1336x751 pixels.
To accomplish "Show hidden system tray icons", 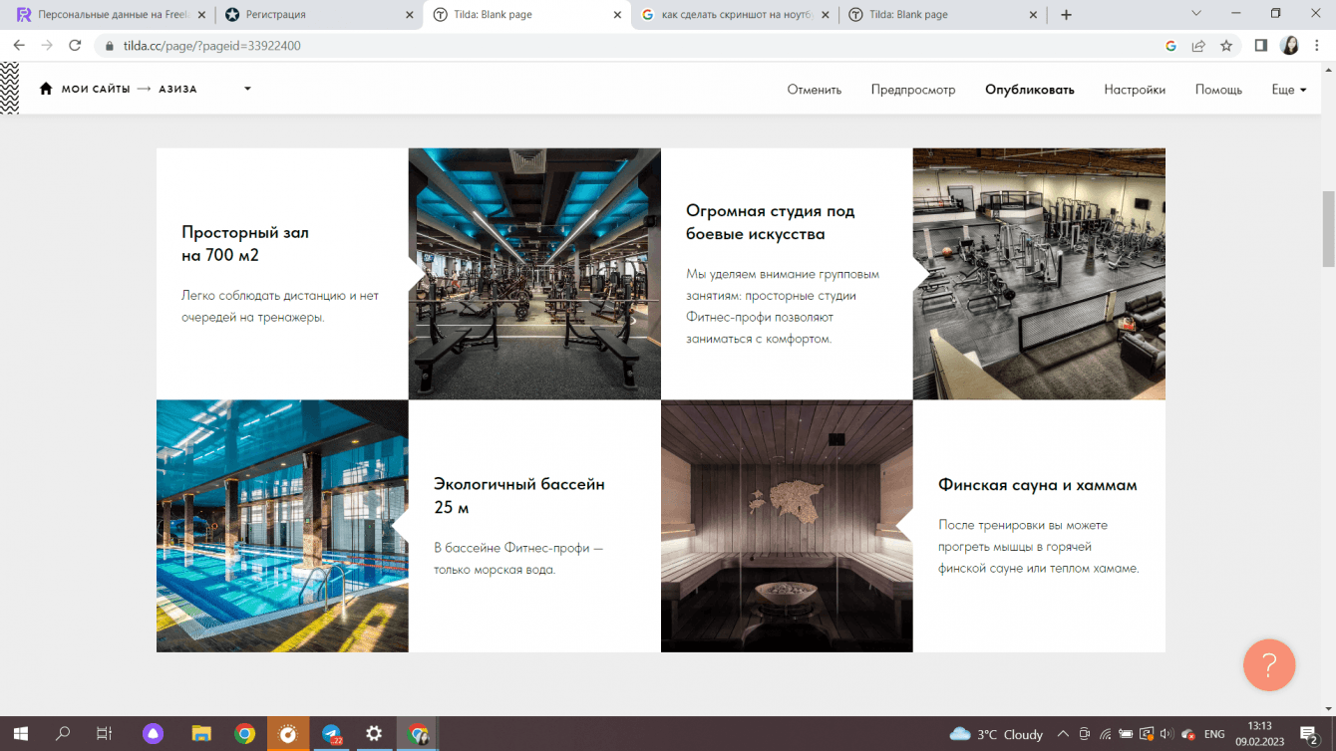I will [x=1063, y=734].
